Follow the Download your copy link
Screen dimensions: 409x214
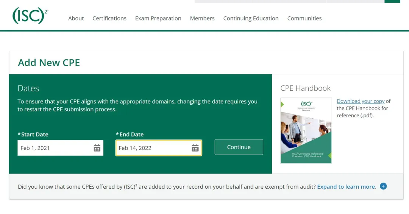click(x=361, y=101)
